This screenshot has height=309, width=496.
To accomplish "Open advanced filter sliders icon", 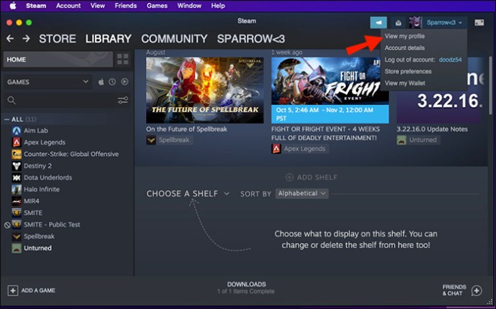I will (x=123, y=101).
